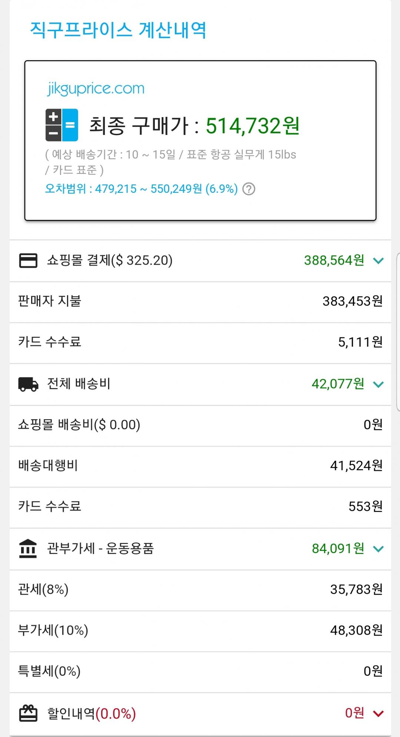Viewport: 400px width, 737px height.
Task: Select the 배송대행비 row
Action: [x=200, y=466]
